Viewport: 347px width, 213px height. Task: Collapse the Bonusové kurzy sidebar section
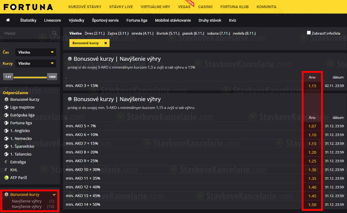click(x=54, y=195)
